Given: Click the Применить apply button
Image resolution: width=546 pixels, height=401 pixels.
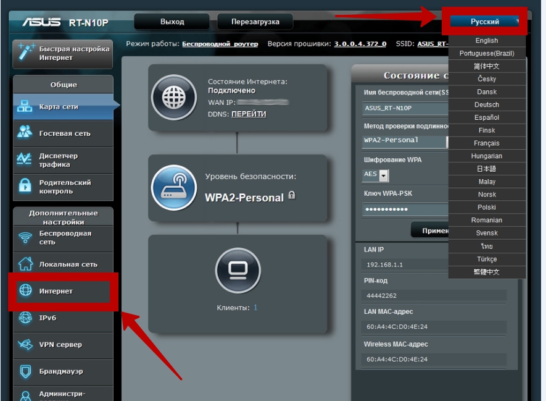Looking at the screenshot, I should (431, 230).
